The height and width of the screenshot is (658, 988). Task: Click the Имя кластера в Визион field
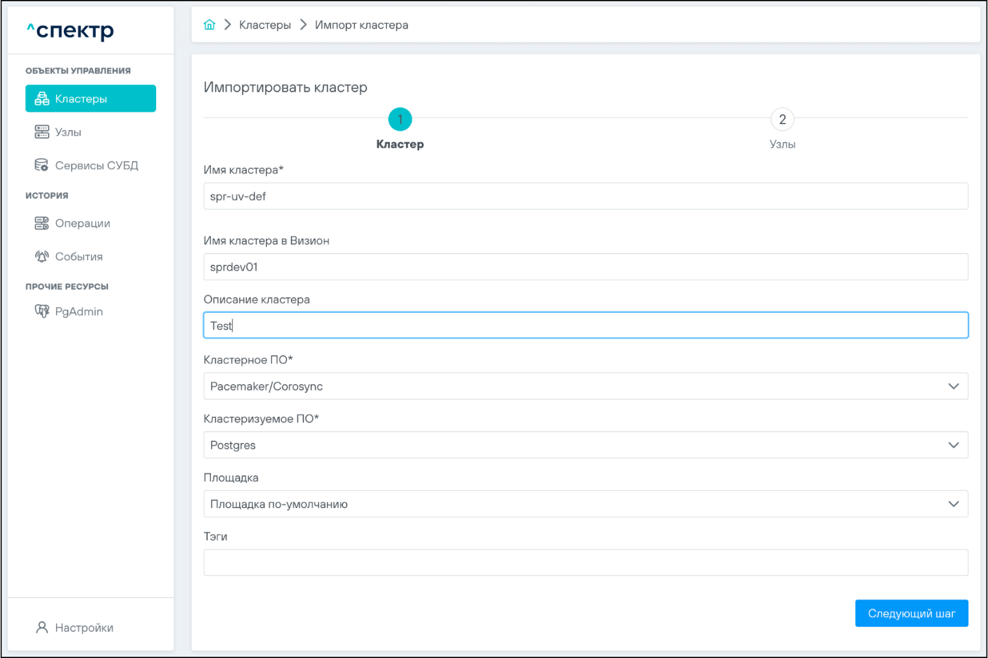pos(585,267)
